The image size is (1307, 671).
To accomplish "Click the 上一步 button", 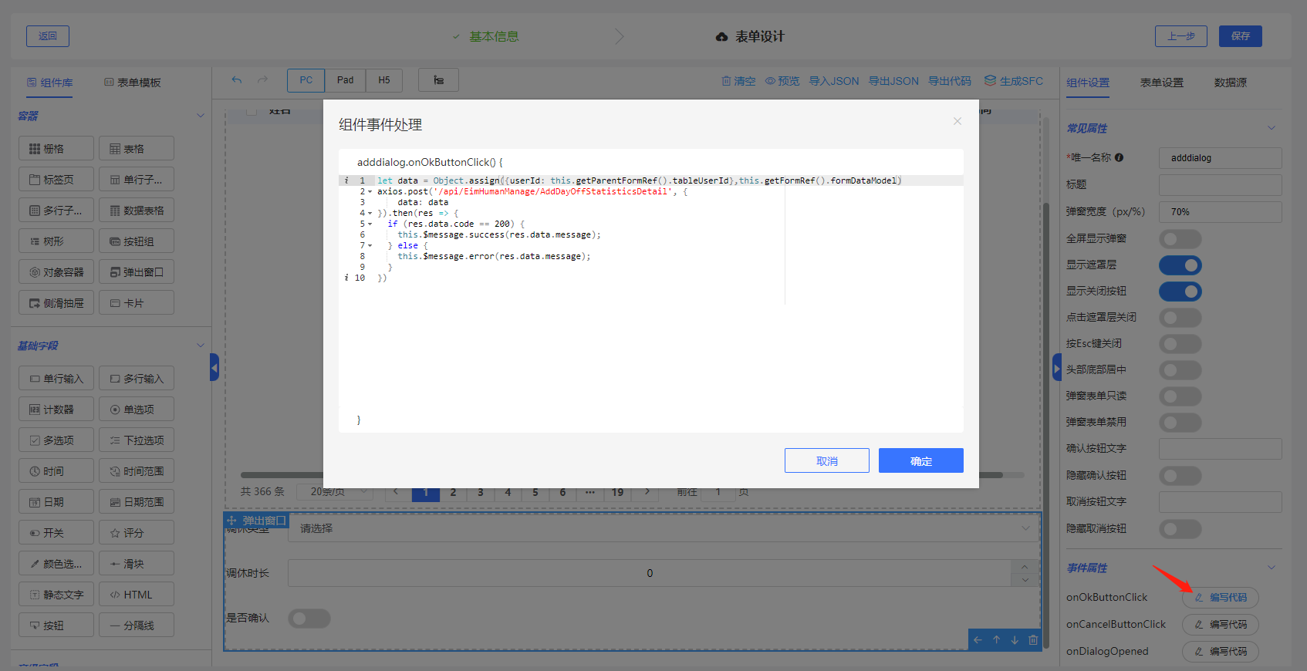I will (x=1180, y=36).
